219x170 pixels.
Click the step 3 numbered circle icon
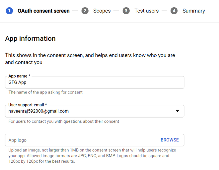pyautogui.click(x=126, y=11)
